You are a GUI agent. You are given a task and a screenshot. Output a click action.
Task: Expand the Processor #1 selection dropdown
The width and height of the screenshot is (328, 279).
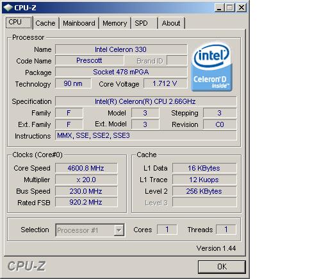coord(119,230)
